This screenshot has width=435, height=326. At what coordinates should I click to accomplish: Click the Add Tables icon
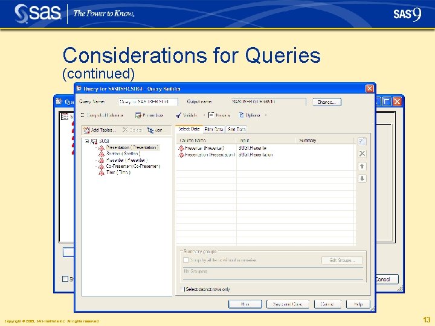click(x=86, y=130)
